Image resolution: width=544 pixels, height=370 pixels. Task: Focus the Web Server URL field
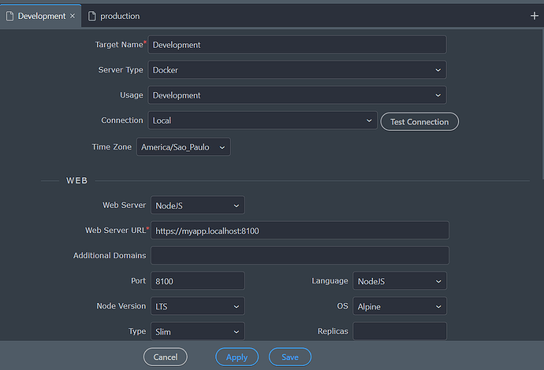click(x=299, y=231)
